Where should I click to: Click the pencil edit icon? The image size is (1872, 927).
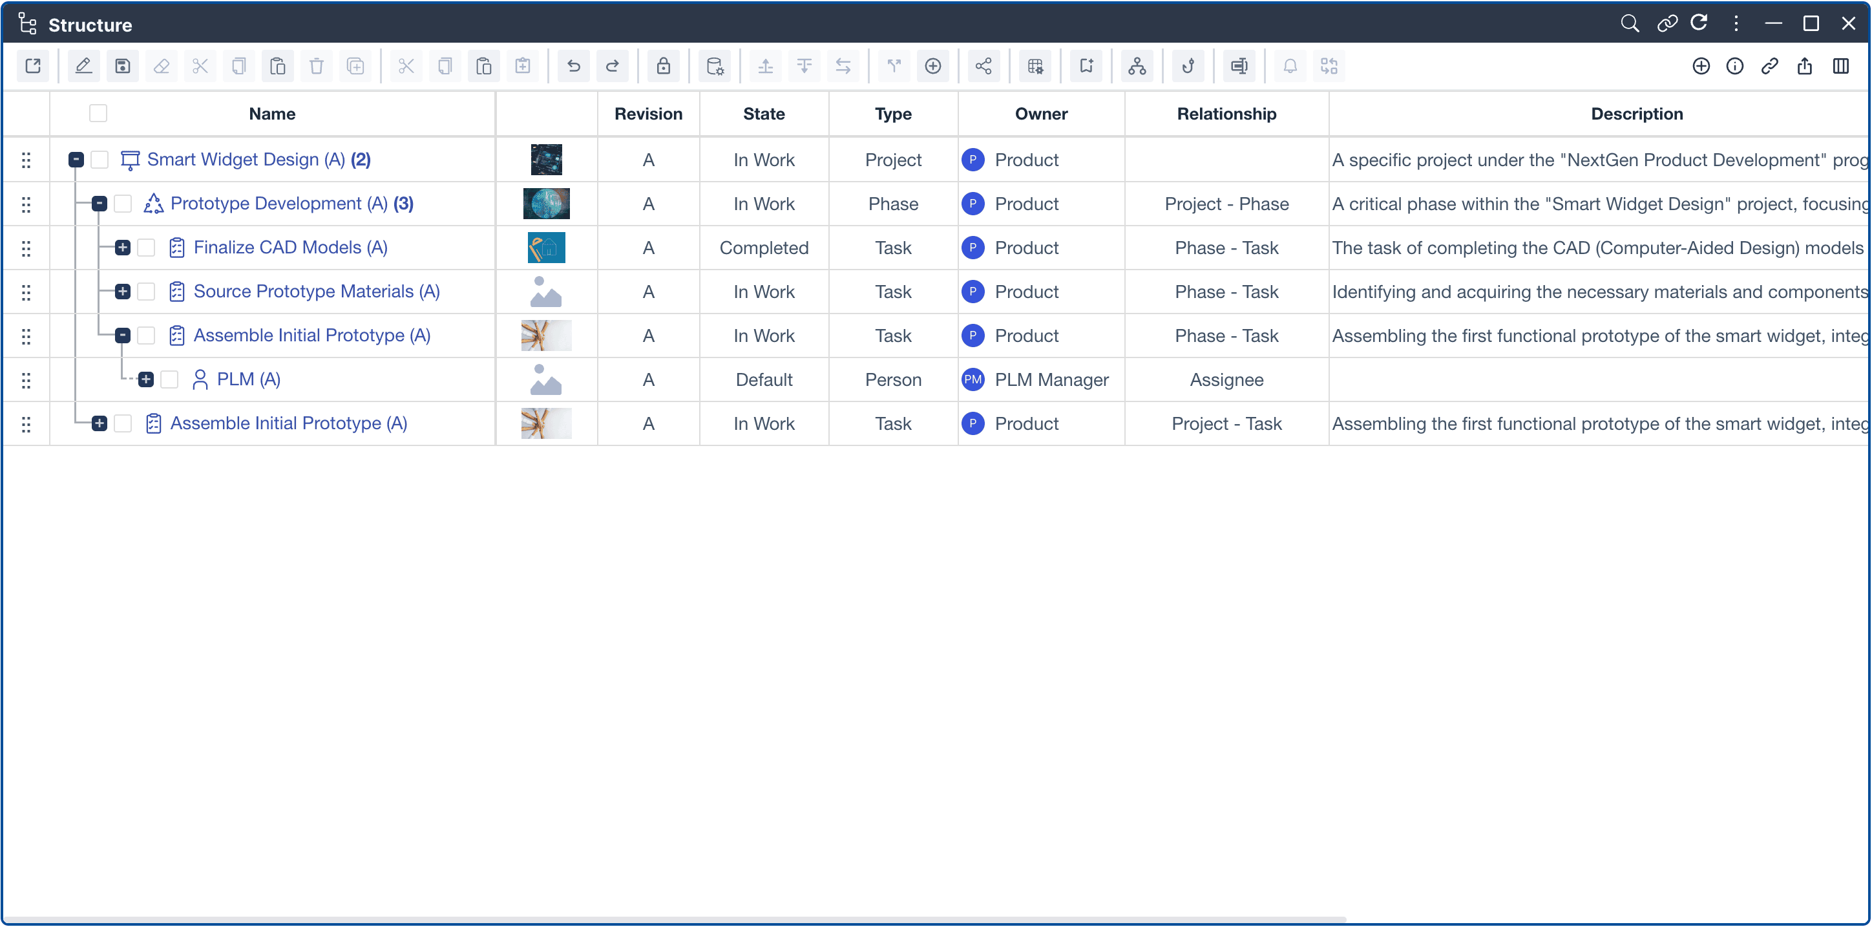click(83, 66)
